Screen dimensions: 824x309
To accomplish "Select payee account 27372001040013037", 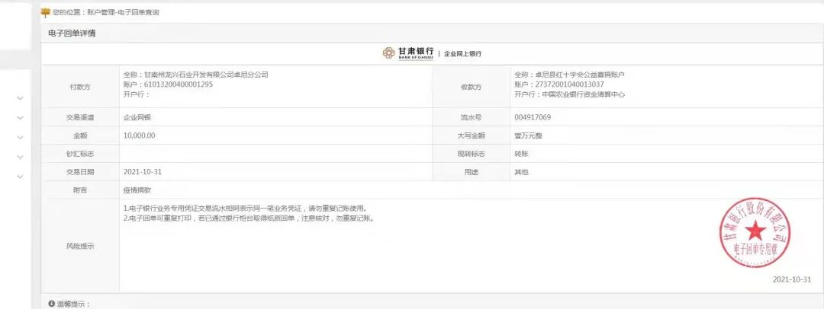I will pos(569,84).
